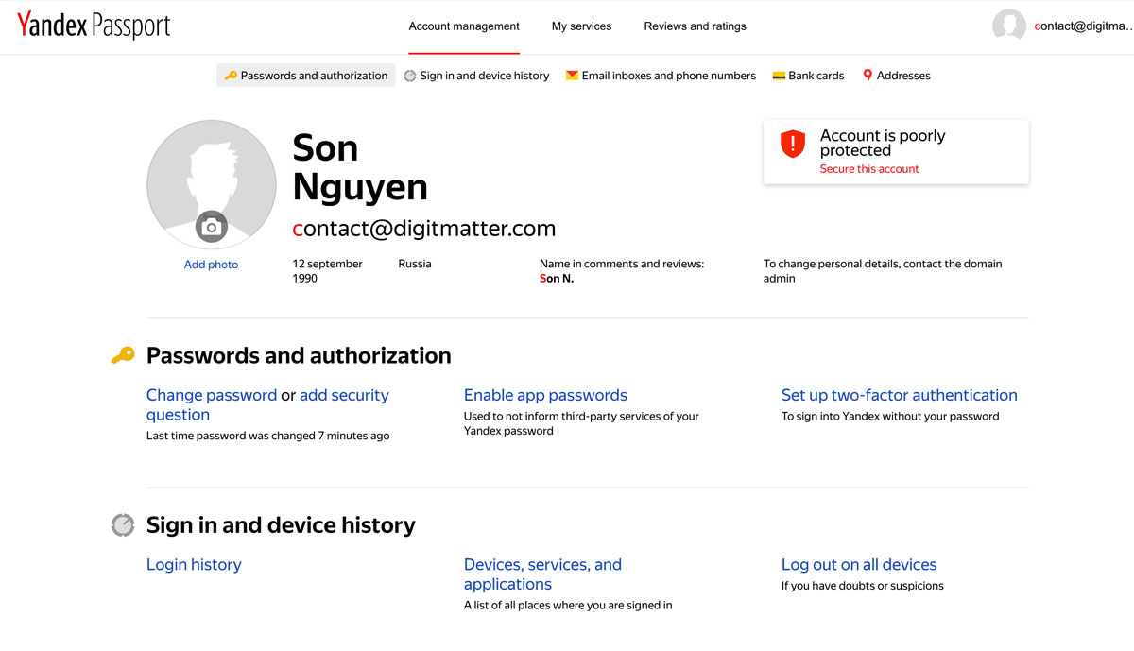The height and width of the screenshot is (651, 1134).
Task: Click the name Son Nguyen heading
Action: coord(360,167)
